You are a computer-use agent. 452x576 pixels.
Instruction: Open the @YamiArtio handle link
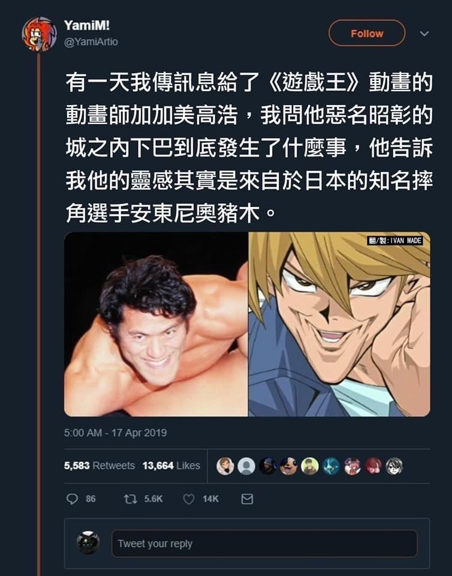tap(91, 42)
